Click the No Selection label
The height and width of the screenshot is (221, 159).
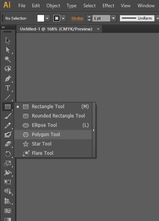click(16, 18)
